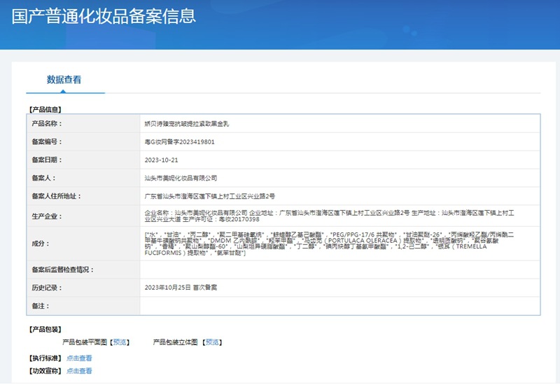Screen dimensions: 560x385
Task: Click the 成分 row label
Action: (41, 244)
